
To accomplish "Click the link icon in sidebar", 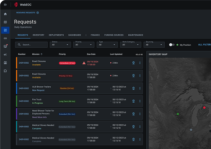I will pyautogui.click(x=5, y=38).
